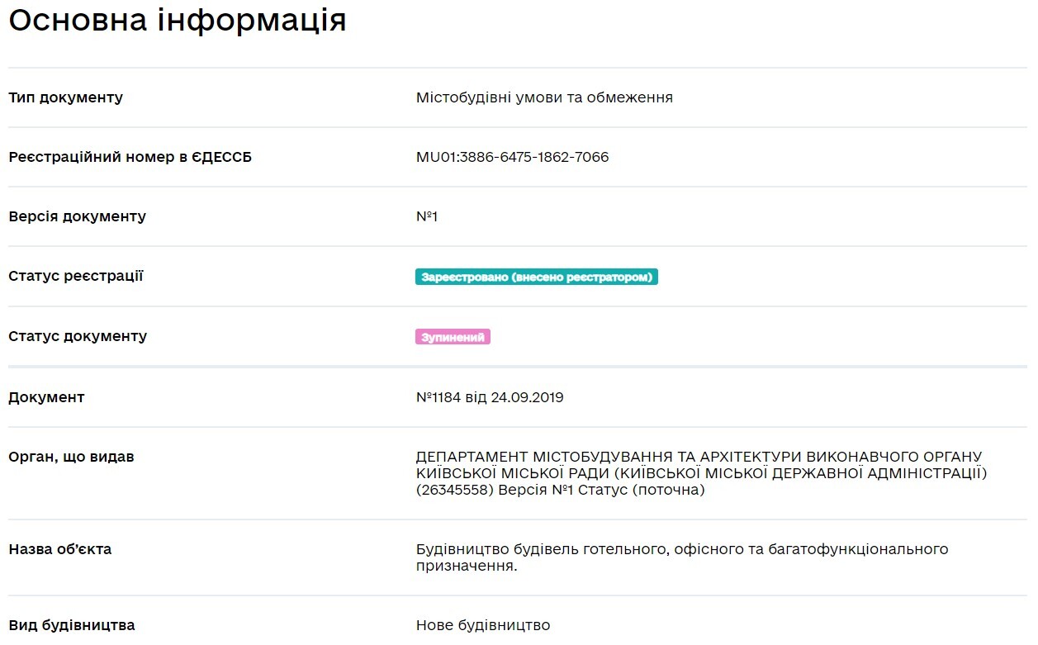Click the "Версія документу" label
Image resolution: width=1038 pixels, height=645 pixels.
[77, 216]
